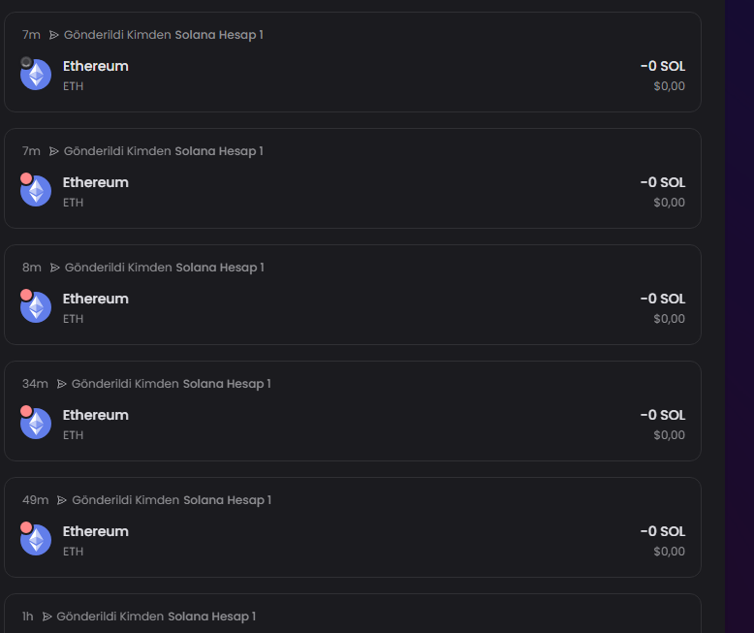Click the -0 SOL amount in the first transaction
This screenshot has width=754, height=633.
[x=663, y=66]
